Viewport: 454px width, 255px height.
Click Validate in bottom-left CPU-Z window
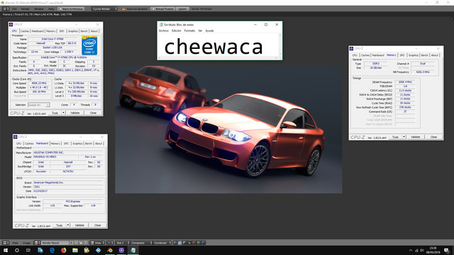pyautogui.click(x=79, y=225)
